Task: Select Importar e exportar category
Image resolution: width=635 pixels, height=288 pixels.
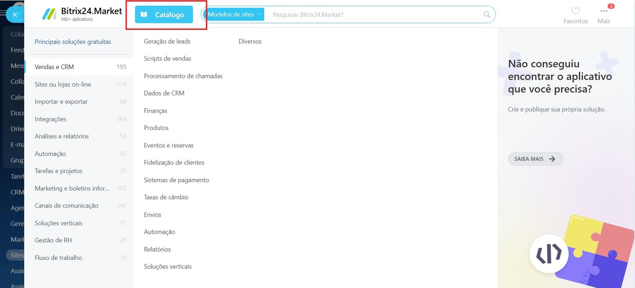Action: (x=79, y=101)
